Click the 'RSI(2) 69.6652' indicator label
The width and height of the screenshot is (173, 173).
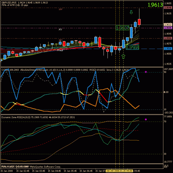click(x=97, y=70)
